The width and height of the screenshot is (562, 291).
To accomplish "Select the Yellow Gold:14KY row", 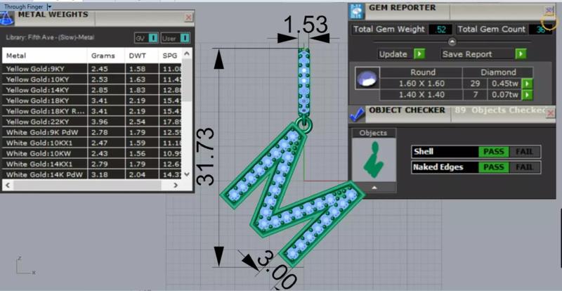I will click(x=92, y=90).
